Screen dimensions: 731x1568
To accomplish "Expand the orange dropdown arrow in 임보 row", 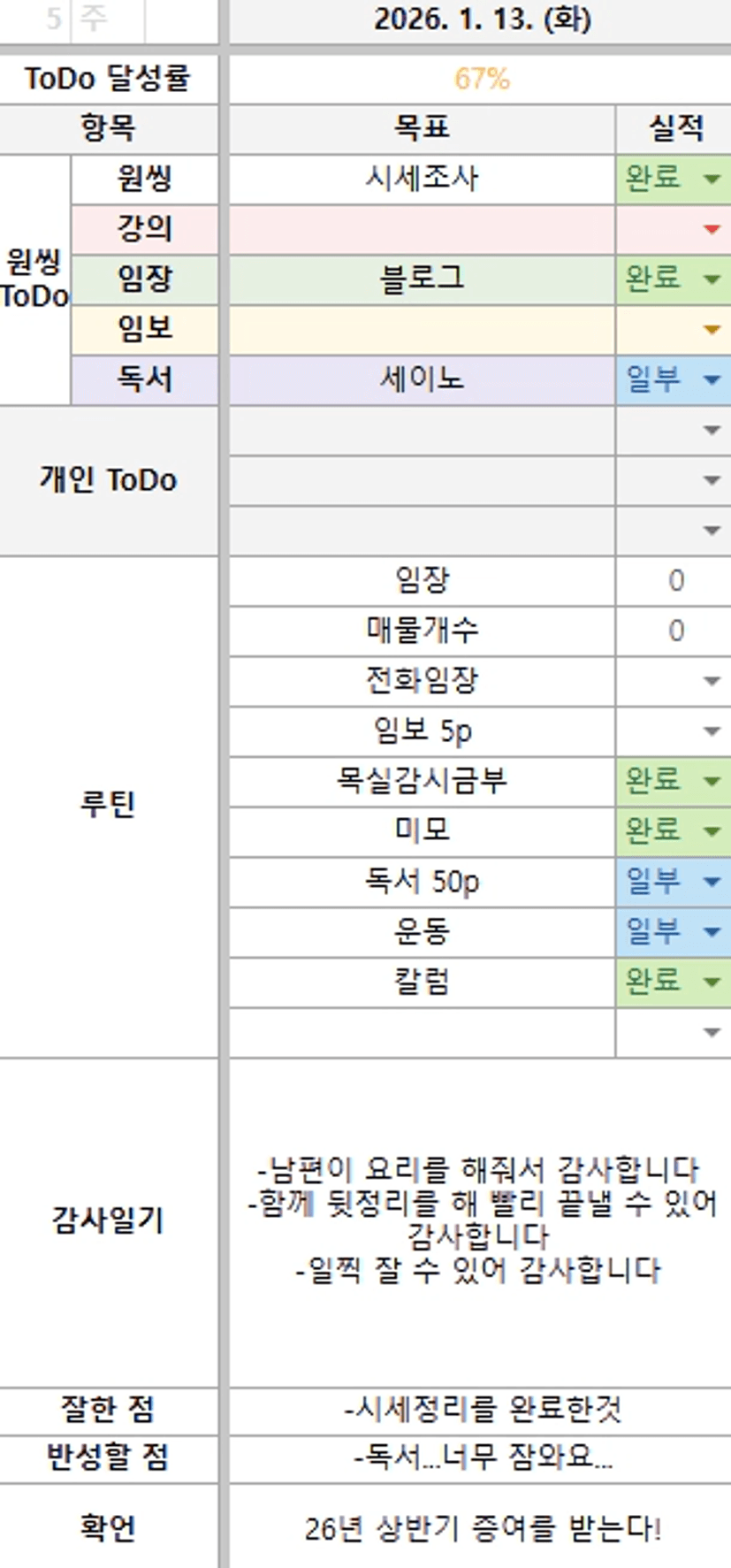I will (712, 330).
